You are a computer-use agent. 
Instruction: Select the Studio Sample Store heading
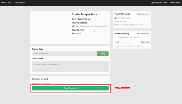pos(84,14)
